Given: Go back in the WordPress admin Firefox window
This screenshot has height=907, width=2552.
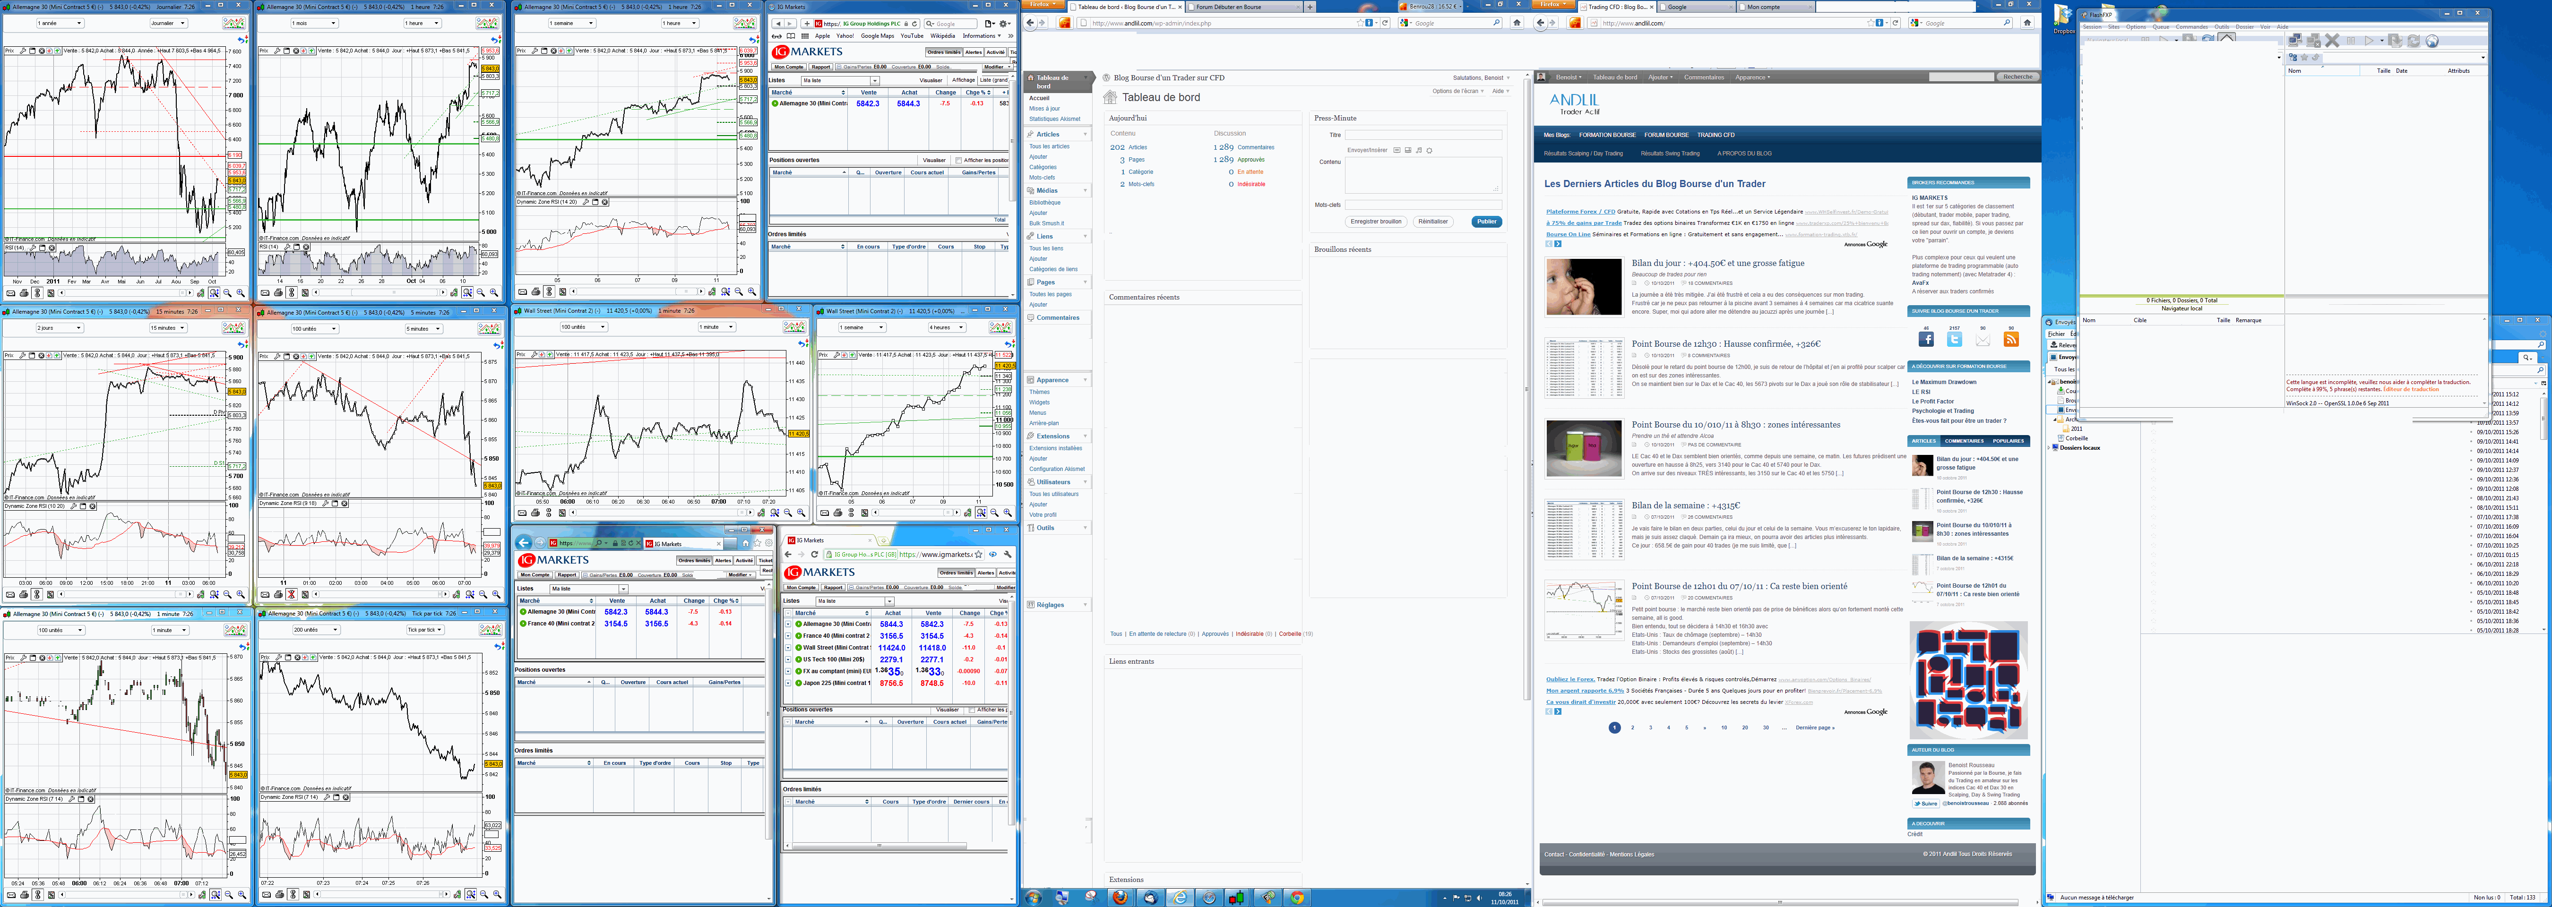Looking at the screenshot, I should pyautogui.click(x=1030, y=23).
